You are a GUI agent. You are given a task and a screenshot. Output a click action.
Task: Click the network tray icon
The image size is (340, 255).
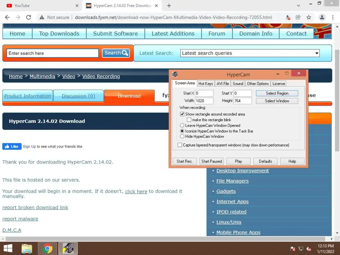301,249
